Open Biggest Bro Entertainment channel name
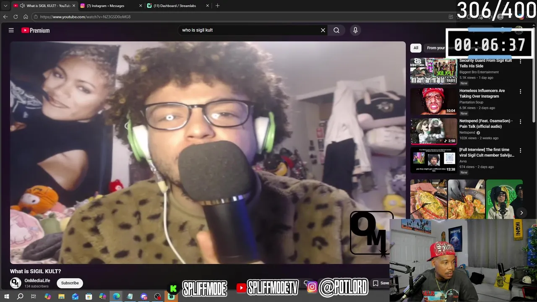The width and height of the screenshot is (537, 302). tap(479, 72)
